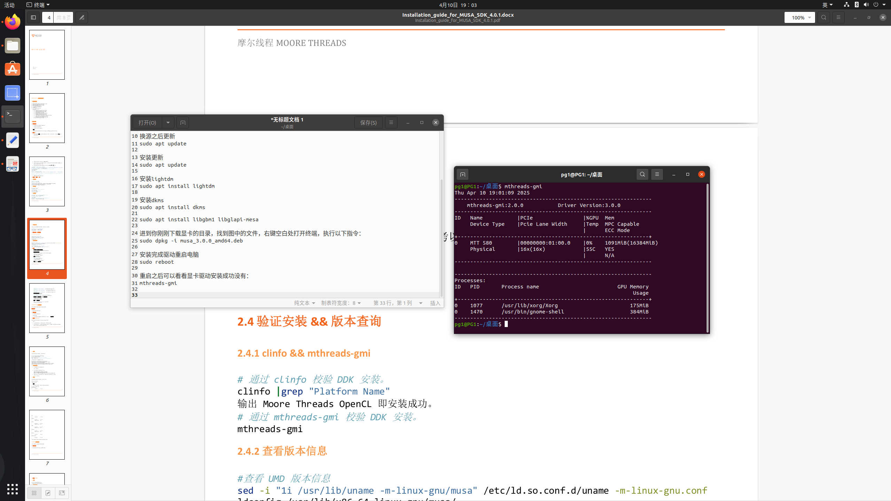Click the date and time in top bar

pyautogui.click(x=458, y=5)
